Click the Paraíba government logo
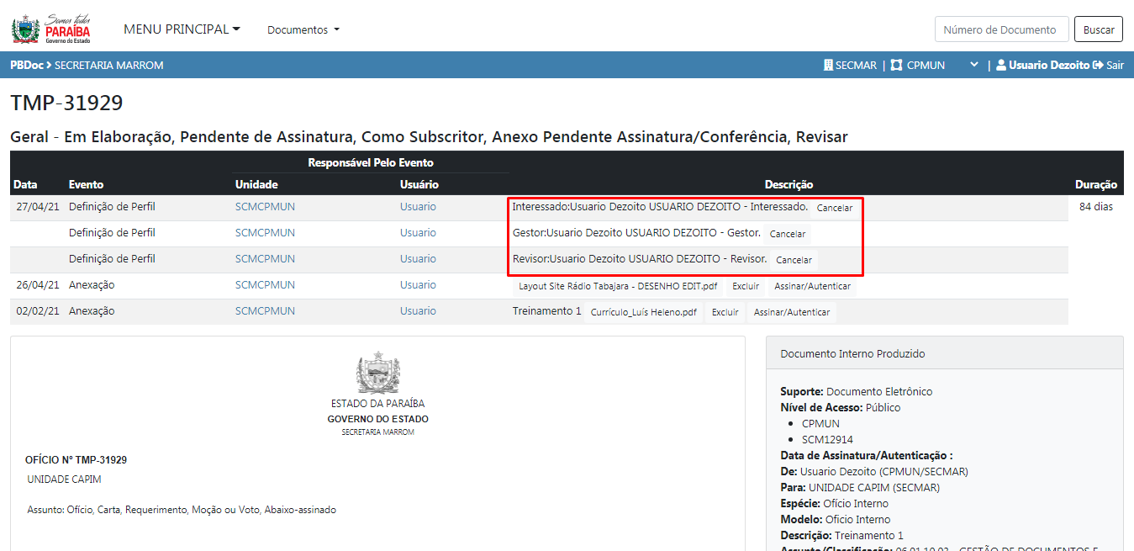 pyautogui.click(x=52, y=29)
